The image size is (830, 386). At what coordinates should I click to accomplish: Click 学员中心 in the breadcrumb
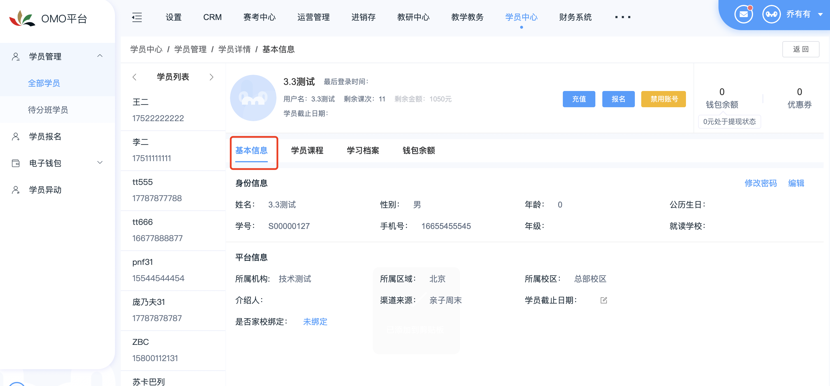[146, 49]
